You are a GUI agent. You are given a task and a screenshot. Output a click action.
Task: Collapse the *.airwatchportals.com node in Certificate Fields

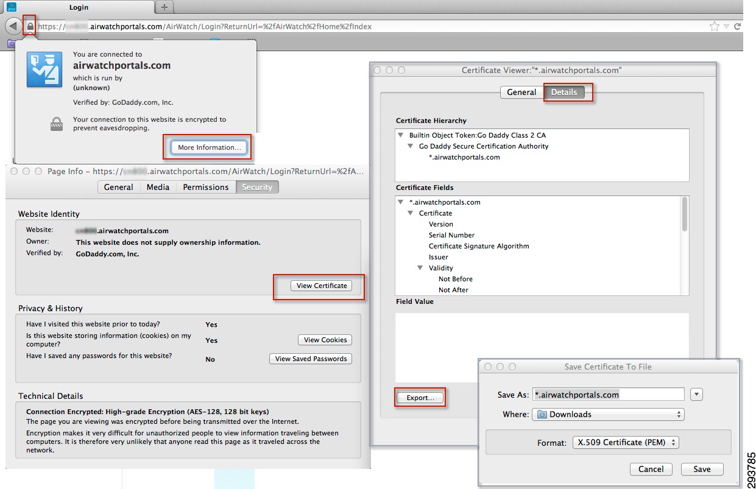coord(400,202)
